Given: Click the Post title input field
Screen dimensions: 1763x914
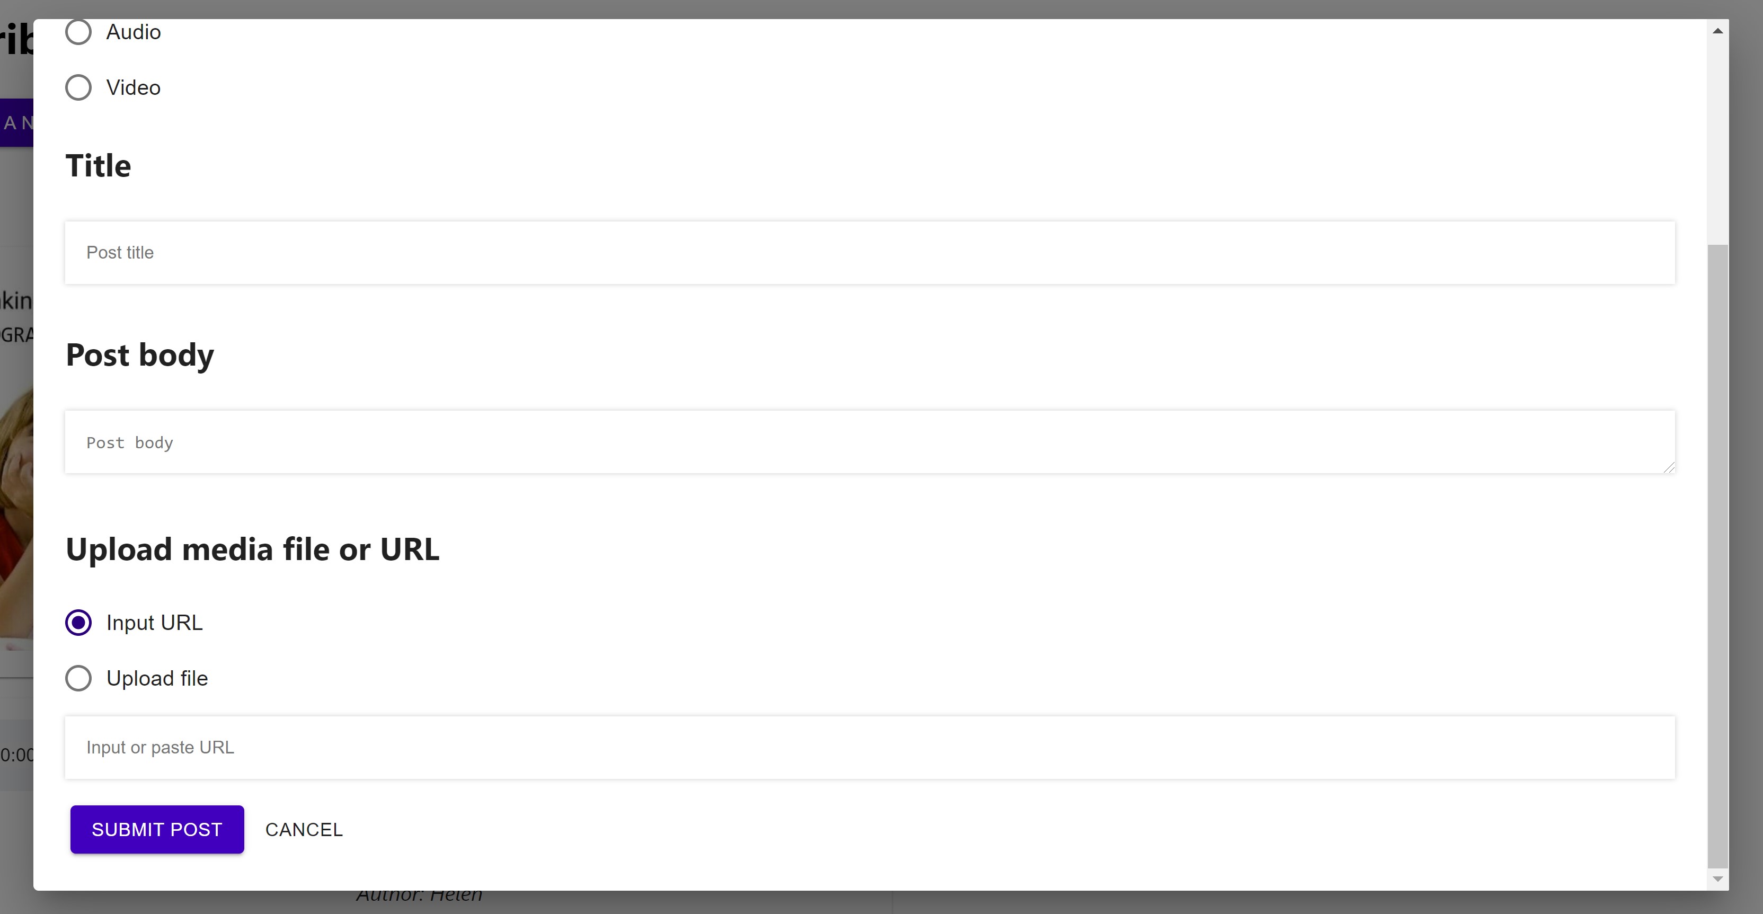Looking at the screenshot, I should 870,252.
